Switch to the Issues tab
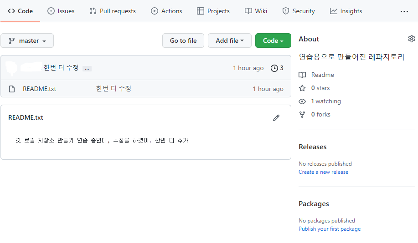Image resolution: width=418 pixels, height=243 pixels. (61, 11)
